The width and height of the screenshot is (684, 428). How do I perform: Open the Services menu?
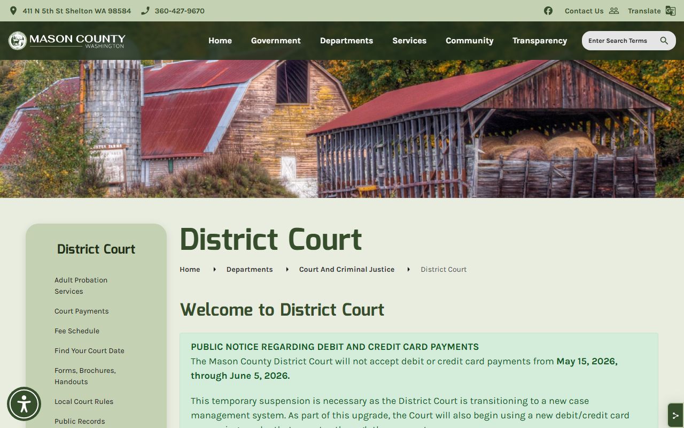pos(409,41)
